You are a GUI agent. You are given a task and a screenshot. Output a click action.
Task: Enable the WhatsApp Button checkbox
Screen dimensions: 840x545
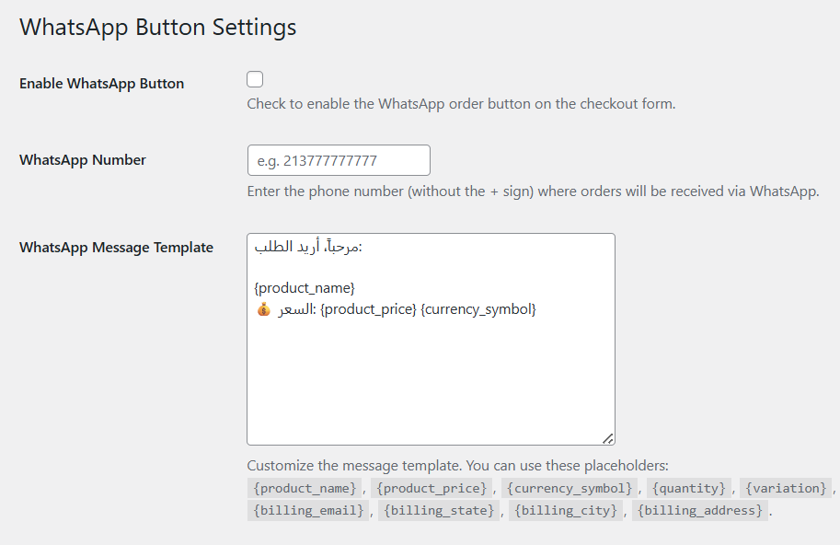pyautogui.click(x=255, y=80)
